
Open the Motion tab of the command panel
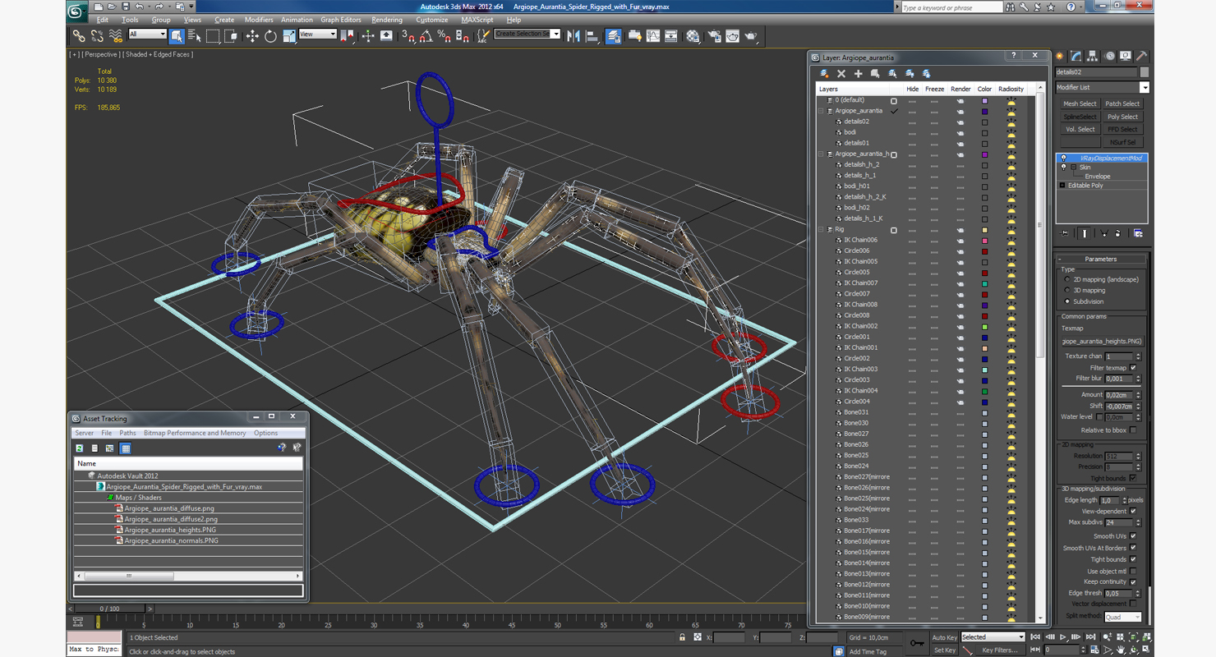pyautogui.click(x=1110, y=57)
